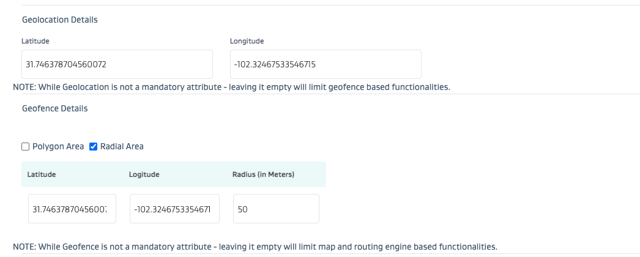This screenshot has width=640, height=257.
Task: Click the Logitude column header
Action: [144, 174]
